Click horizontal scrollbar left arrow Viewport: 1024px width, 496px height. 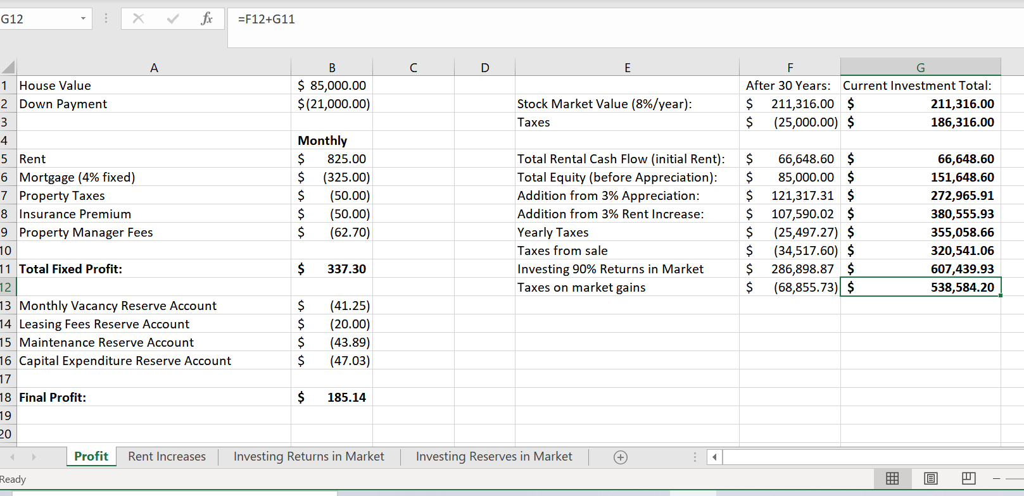714,457
